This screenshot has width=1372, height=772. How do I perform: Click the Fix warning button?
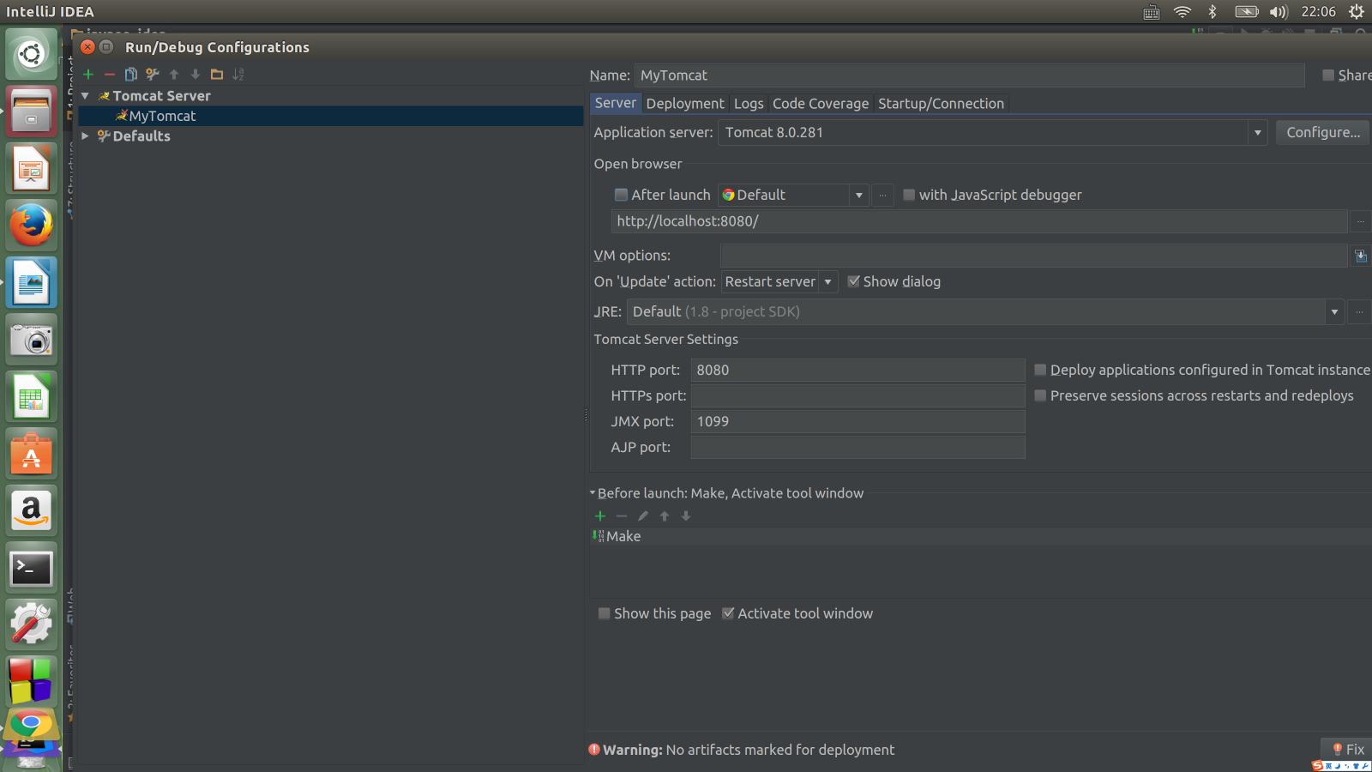[x=1348, y=749]
